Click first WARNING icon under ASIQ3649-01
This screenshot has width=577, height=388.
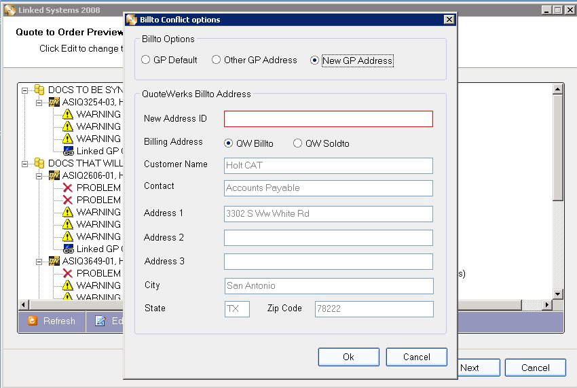(x=68, y=285)
